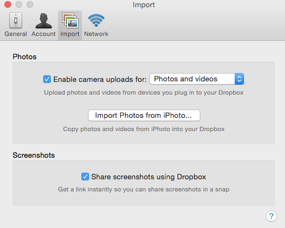
Task: Click the Photos section heading
Action: point(24,56)
